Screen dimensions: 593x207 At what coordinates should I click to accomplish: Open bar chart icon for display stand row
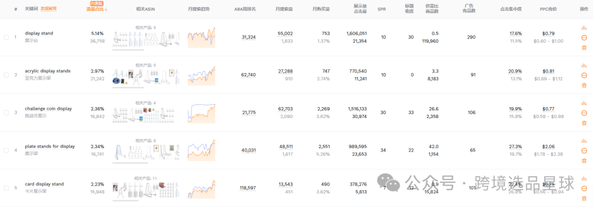pyautogui.click(x=584, y=27)
